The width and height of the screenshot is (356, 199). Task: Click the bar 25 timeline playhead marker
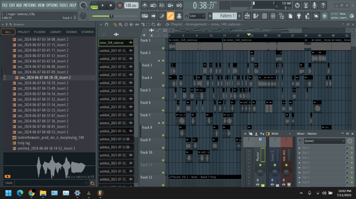(249, 35)
